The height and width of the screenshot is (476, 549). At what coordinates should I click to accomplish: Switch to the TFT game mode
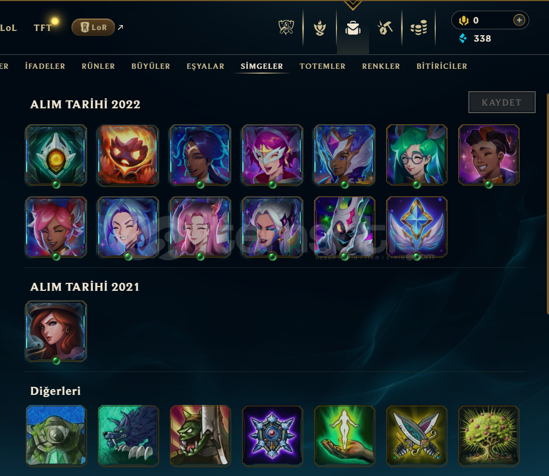tap(43, 28)
